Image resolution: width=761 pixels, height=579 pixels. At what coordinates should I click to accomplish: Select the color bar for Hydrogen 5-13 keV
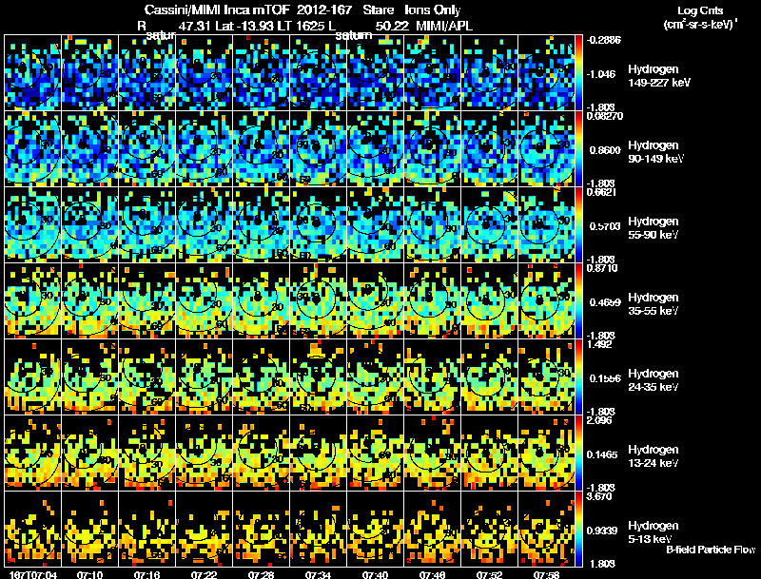tap(578, 529)
